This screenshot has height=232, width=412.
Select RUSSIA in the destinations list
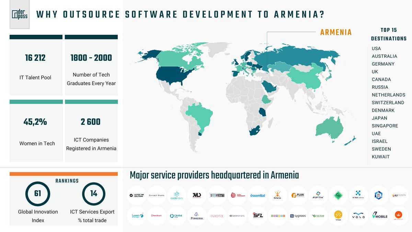380,87
